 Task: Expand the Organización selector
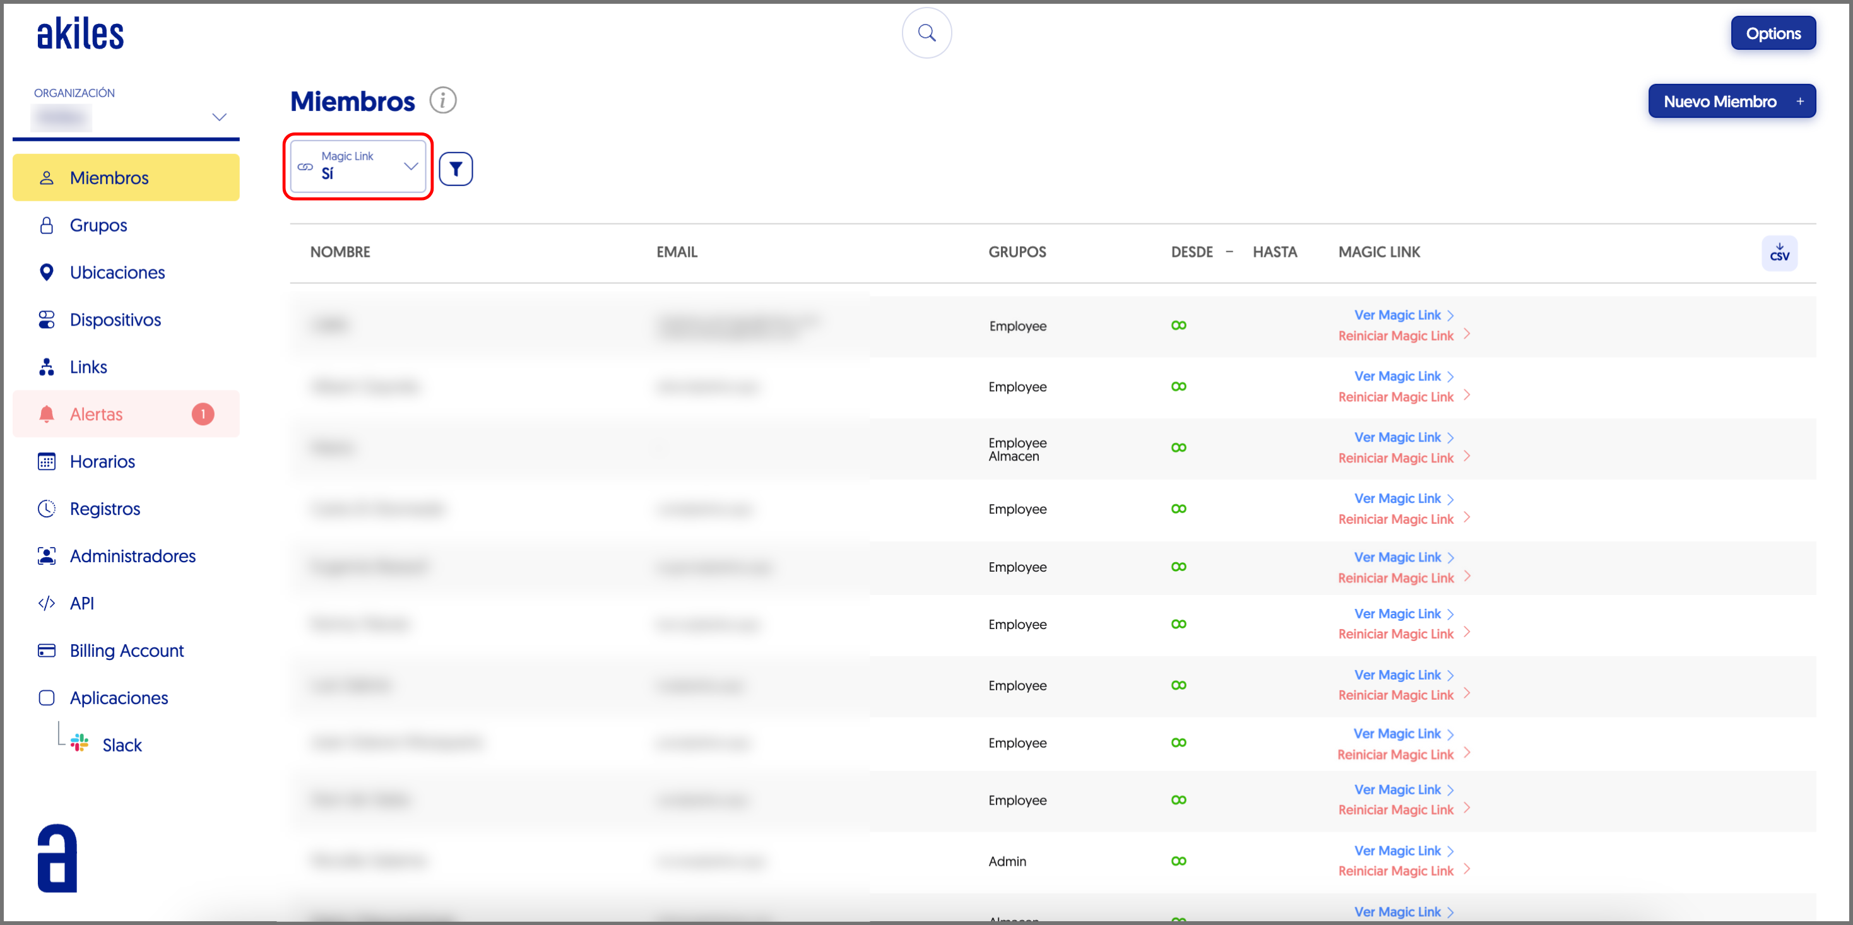218,117
